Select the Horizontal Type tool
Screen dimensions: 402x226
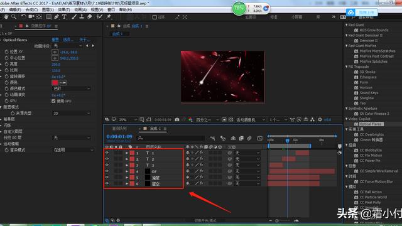coord(64,17)
